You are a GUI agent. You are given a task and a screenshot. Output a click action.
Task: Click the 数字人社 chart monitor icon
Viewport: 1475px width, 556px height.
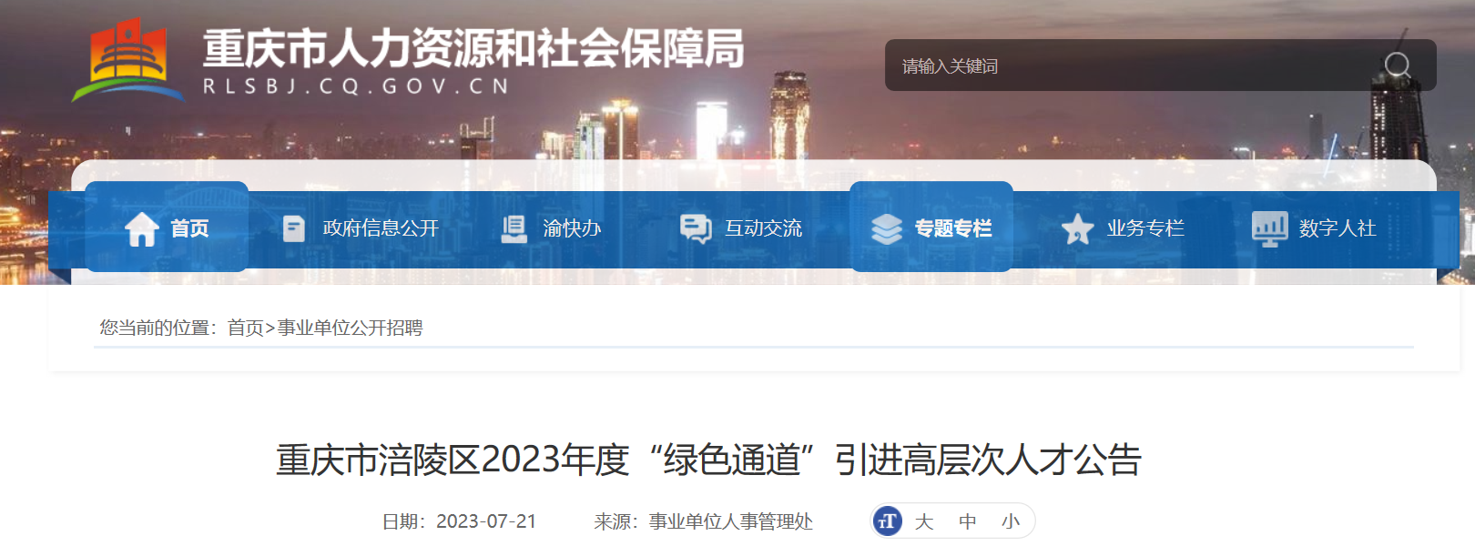tap(1270, 228)
